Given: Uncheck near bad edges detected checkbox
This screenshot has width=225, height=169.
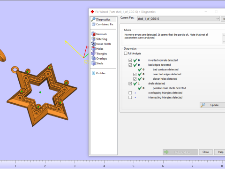Looking at the screenshot, I should pos(135,74).
